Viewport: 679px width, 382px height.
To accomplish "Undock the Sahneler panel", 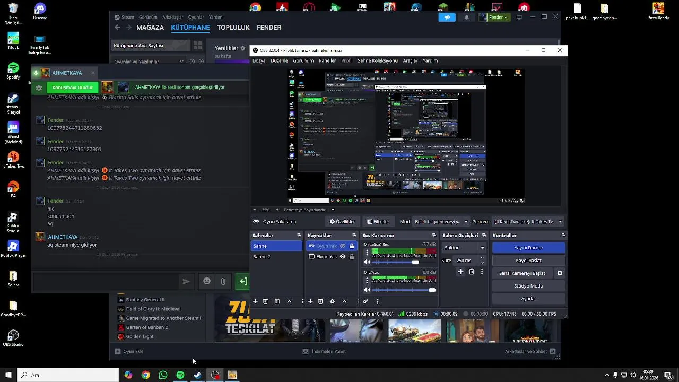I will click(x=299, y=236).
